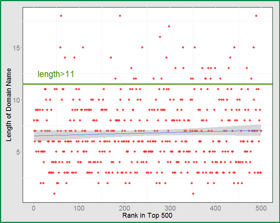Select the length-1 point near rank 350
280x223 pixels.
[x=193, y=194]
